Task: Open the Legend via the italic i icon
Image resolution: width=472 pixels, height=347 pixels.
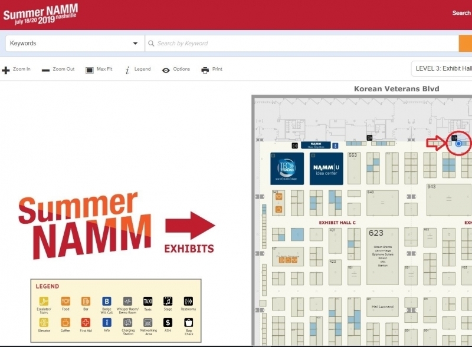Action: click(x=127, y=70)
